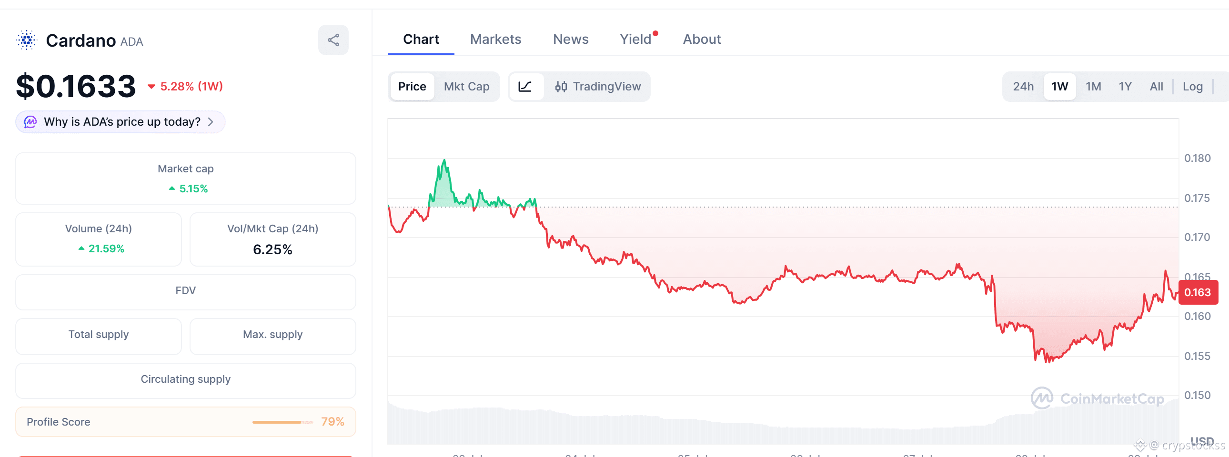Switch chart to Mkt Cap
1229x457 pixels.
[x=467, y=87]
